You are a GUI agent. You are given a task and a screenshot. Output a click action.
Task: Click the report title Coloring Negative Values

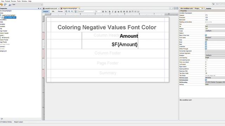(107, 27)
